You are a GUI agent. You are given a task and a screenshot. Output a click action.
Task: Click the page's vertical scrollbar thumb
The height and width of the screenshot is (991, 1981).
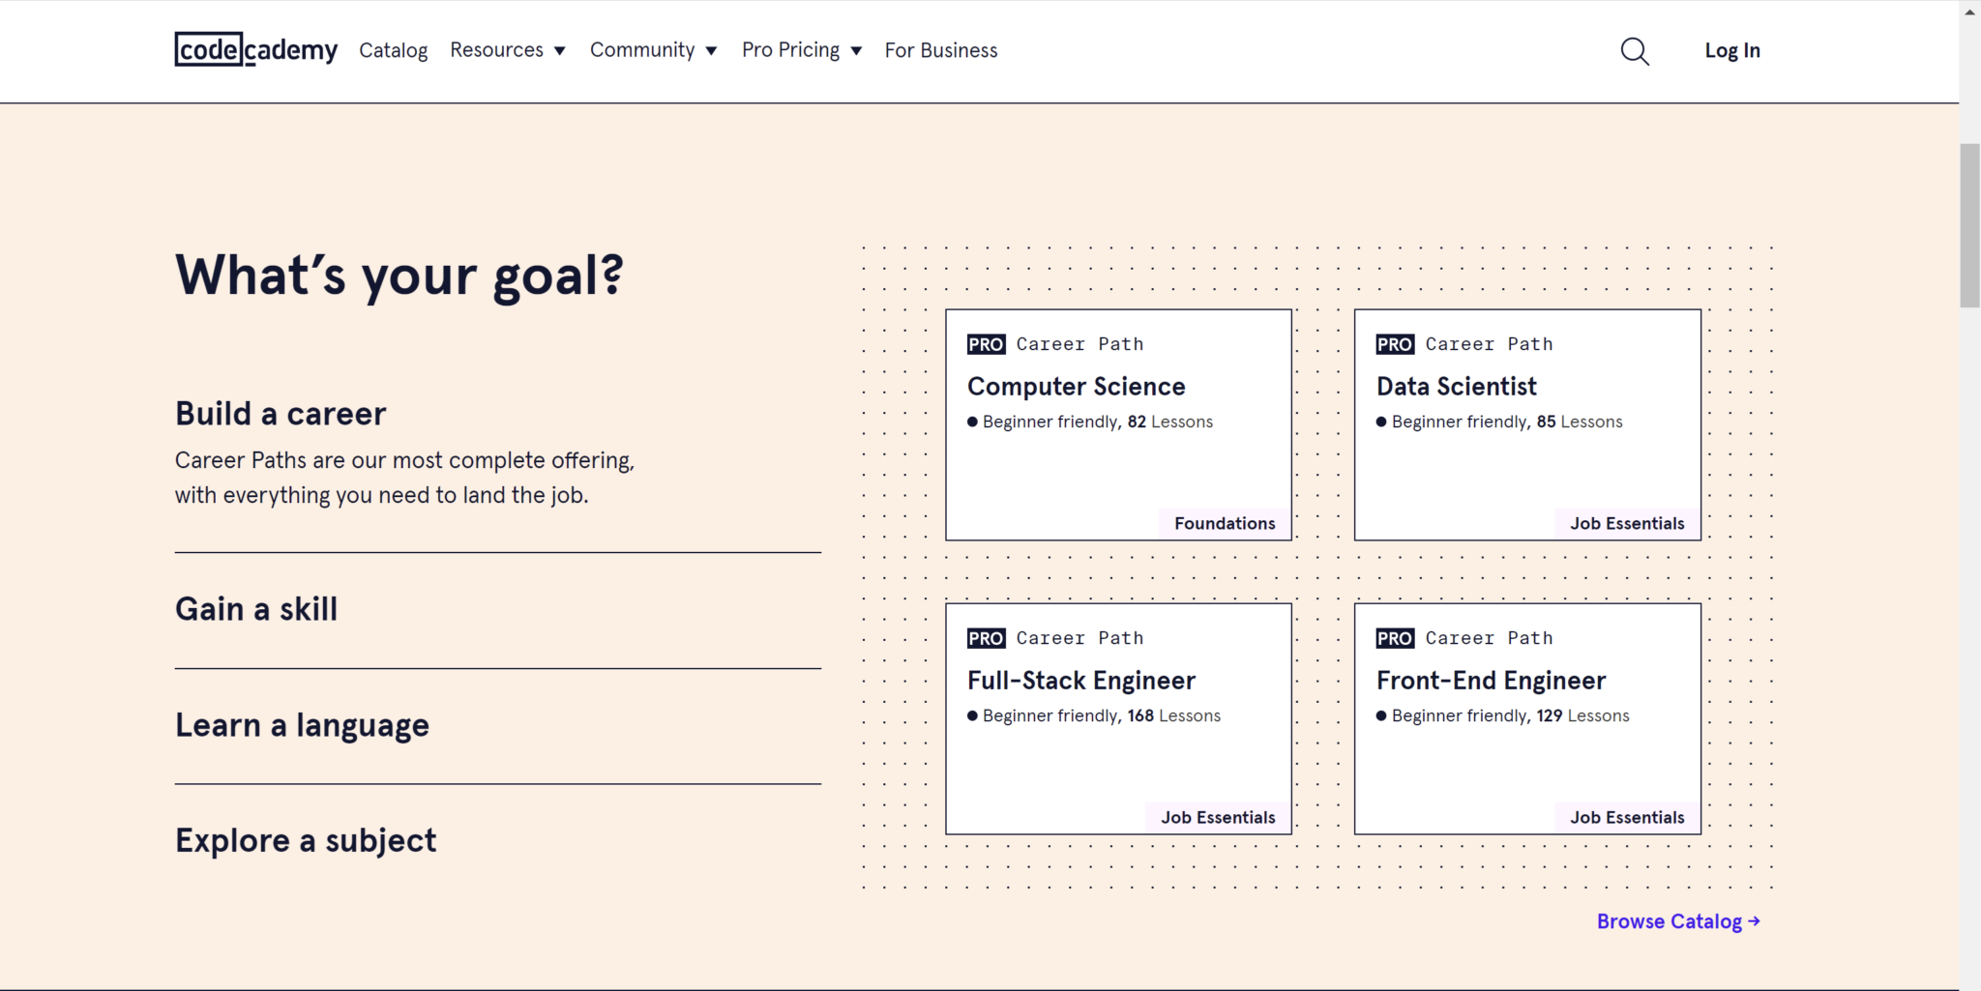click(x=1969, y=225)
